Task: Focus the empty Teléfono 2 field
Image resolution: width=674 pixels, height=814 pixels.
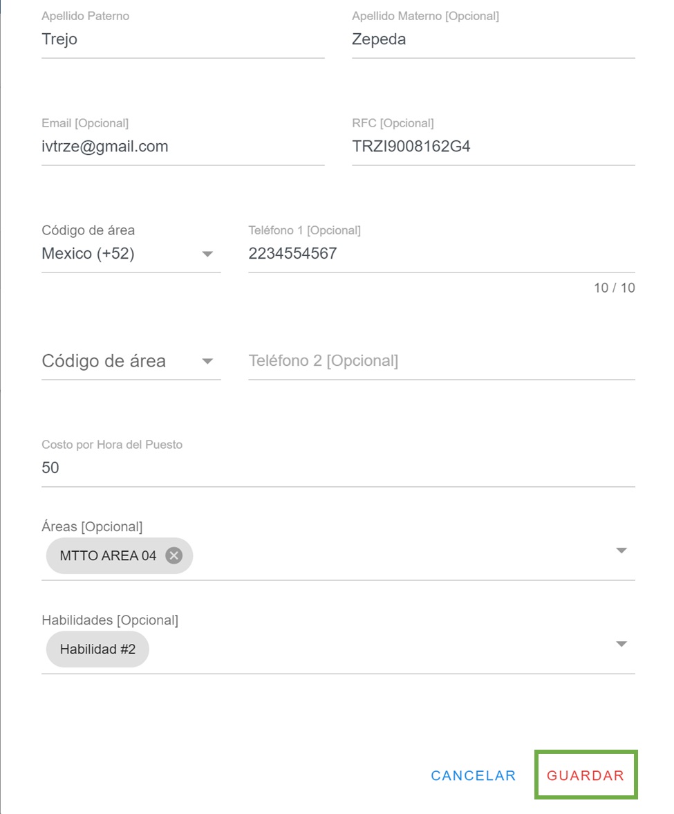Action: [x=440, y=361]
